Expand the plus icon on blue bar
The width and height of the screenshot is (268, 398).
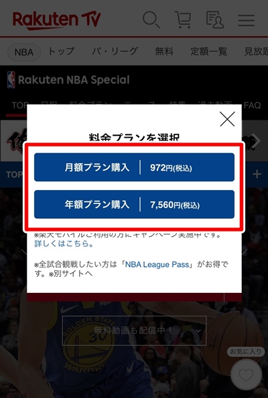coord(257,175)
